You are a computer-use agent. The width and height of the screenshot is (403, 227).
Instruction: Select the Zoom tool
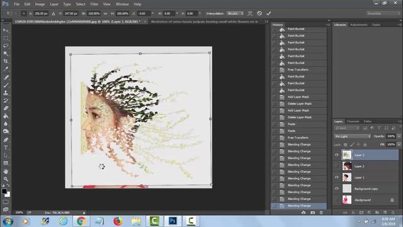[x=6, y=179]
